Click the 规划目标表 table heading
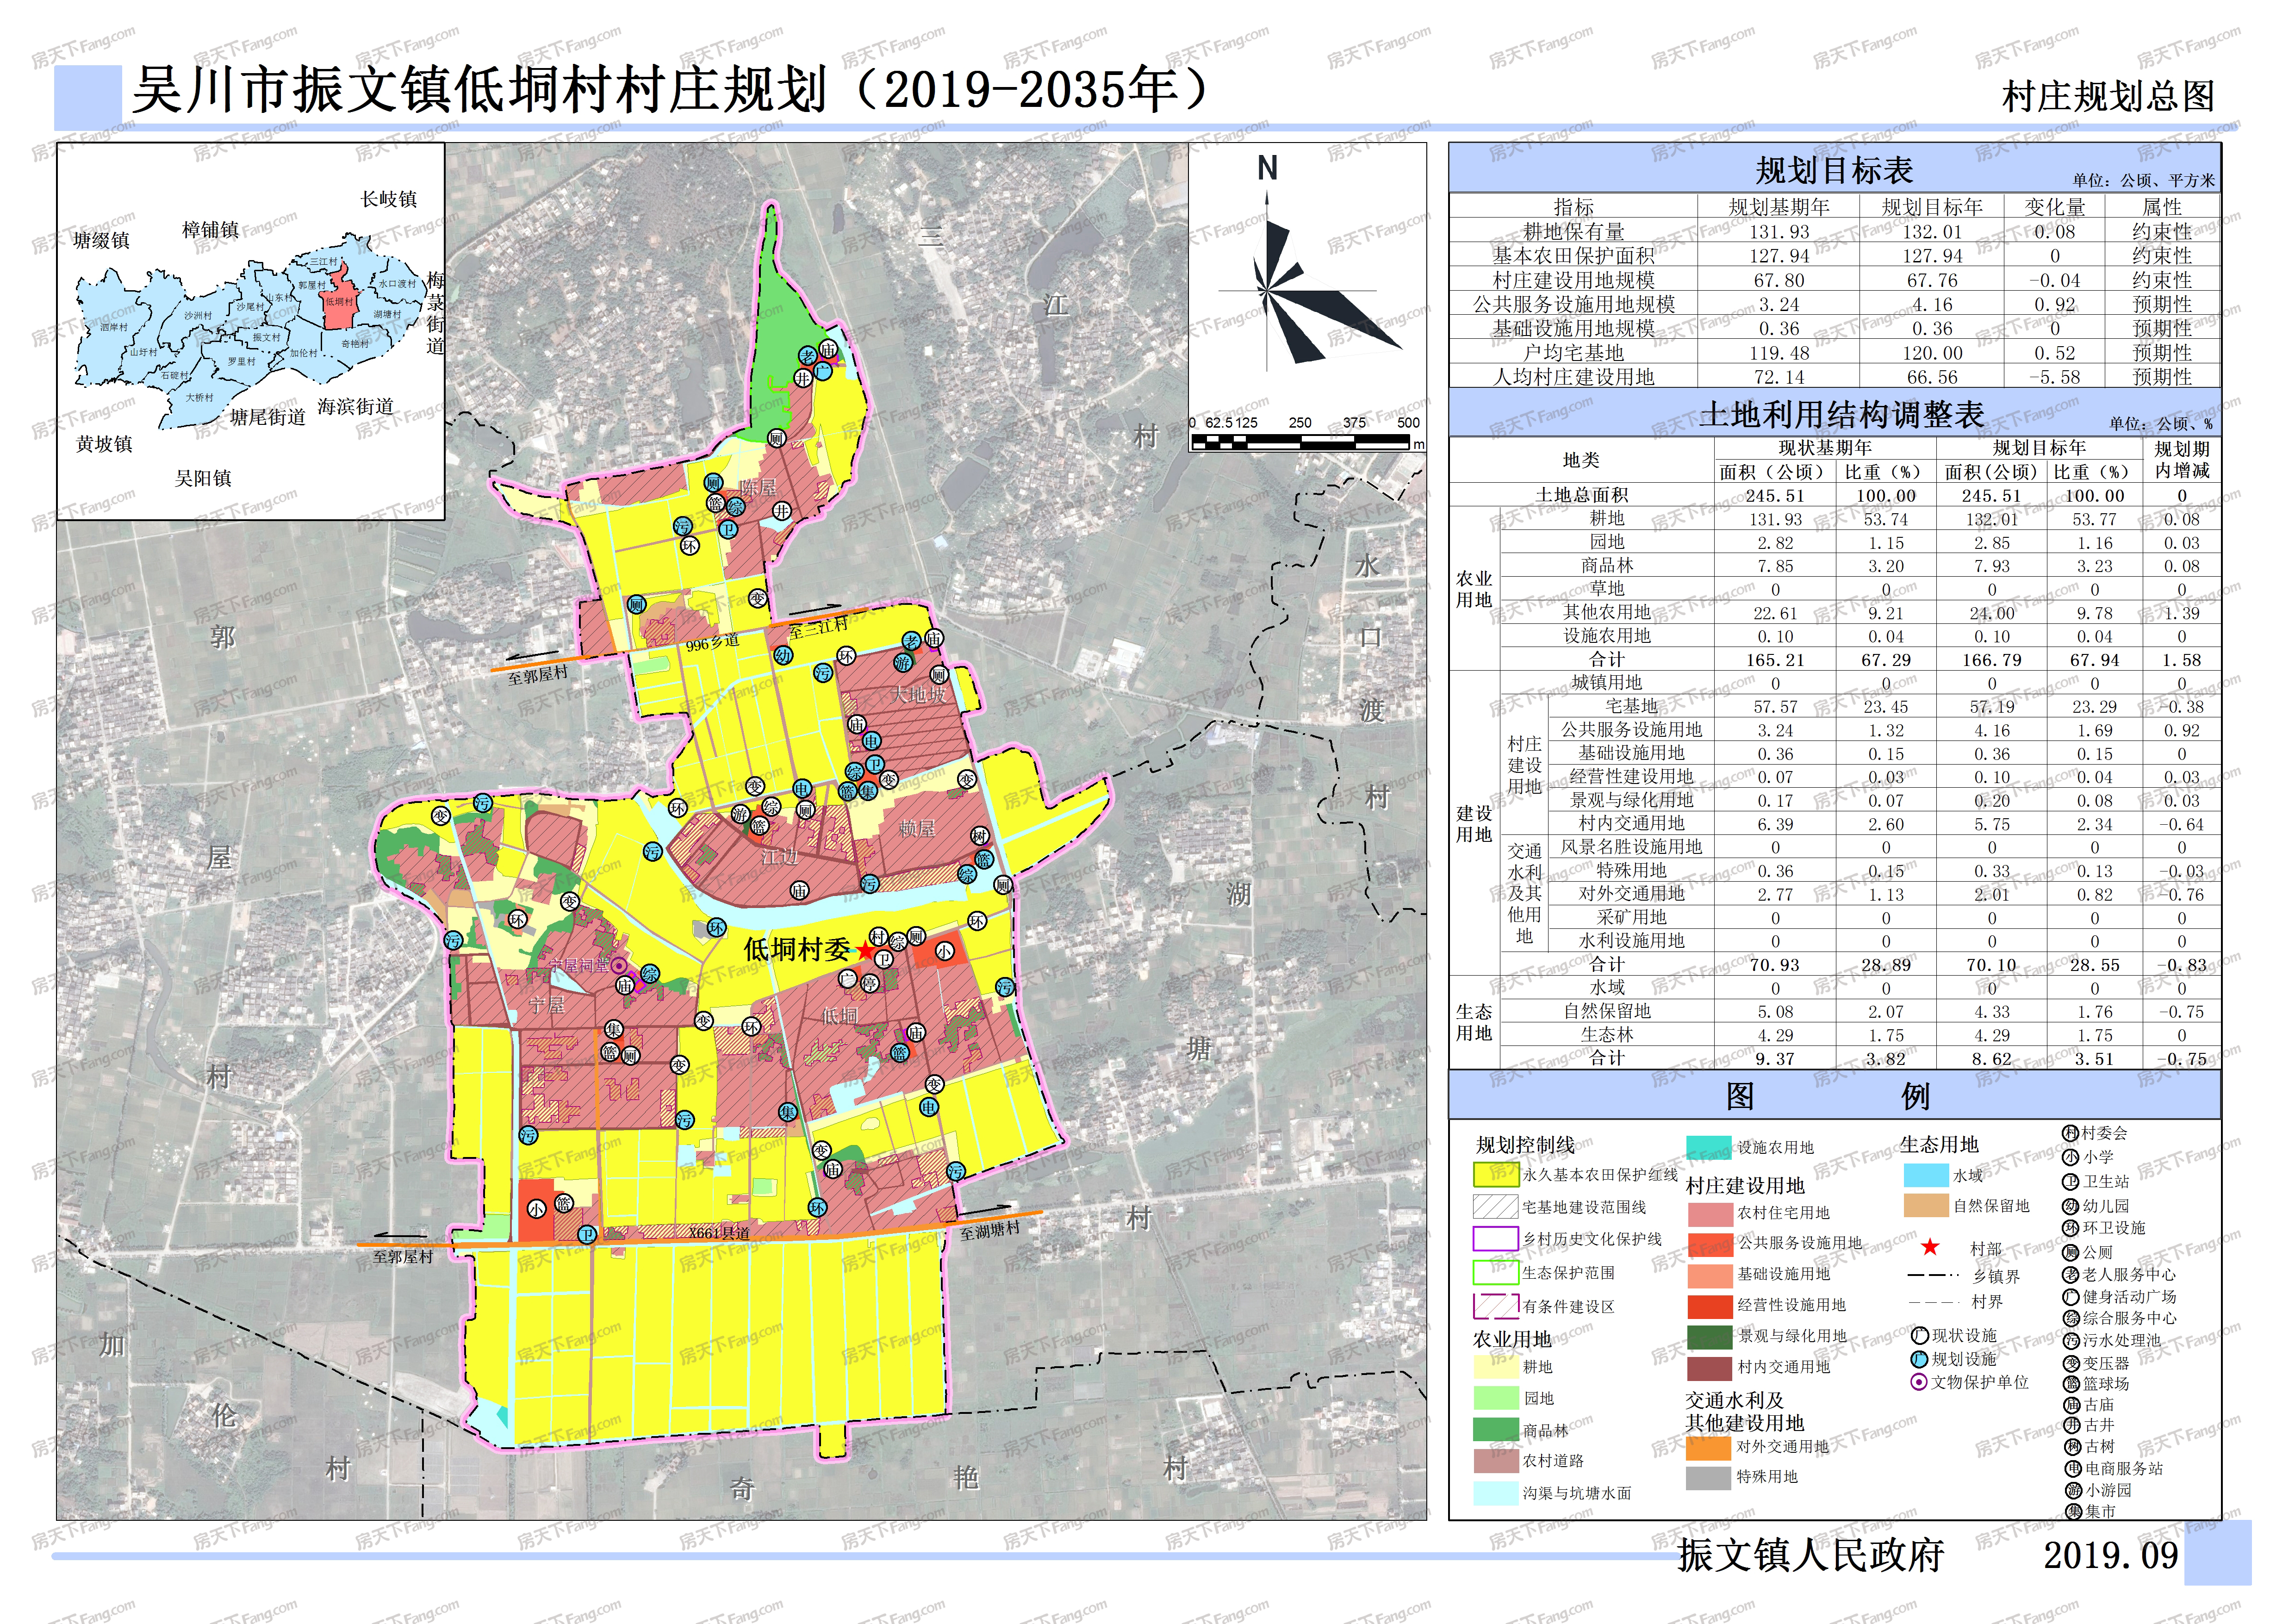 1834,171
